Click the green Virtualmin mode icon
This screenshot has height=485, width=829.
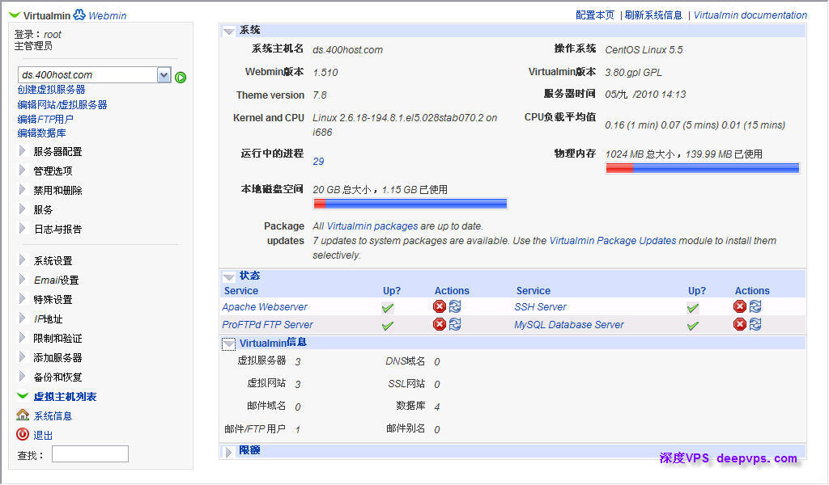pyautogui.click(x=15, y=15)
